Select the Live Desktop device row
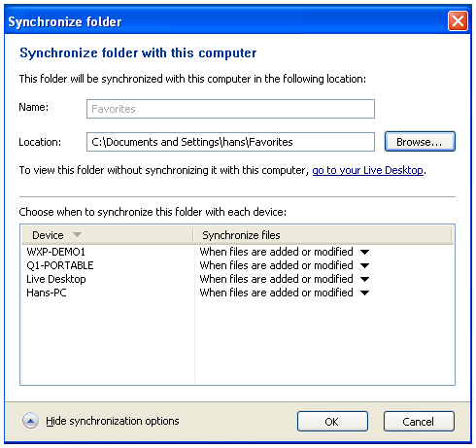Viewport: 476px width, 448px height. tap(238, 279)
